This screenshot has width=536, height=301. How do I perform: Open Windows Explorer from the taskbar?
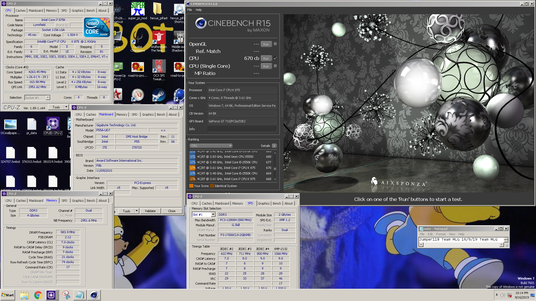24,295
